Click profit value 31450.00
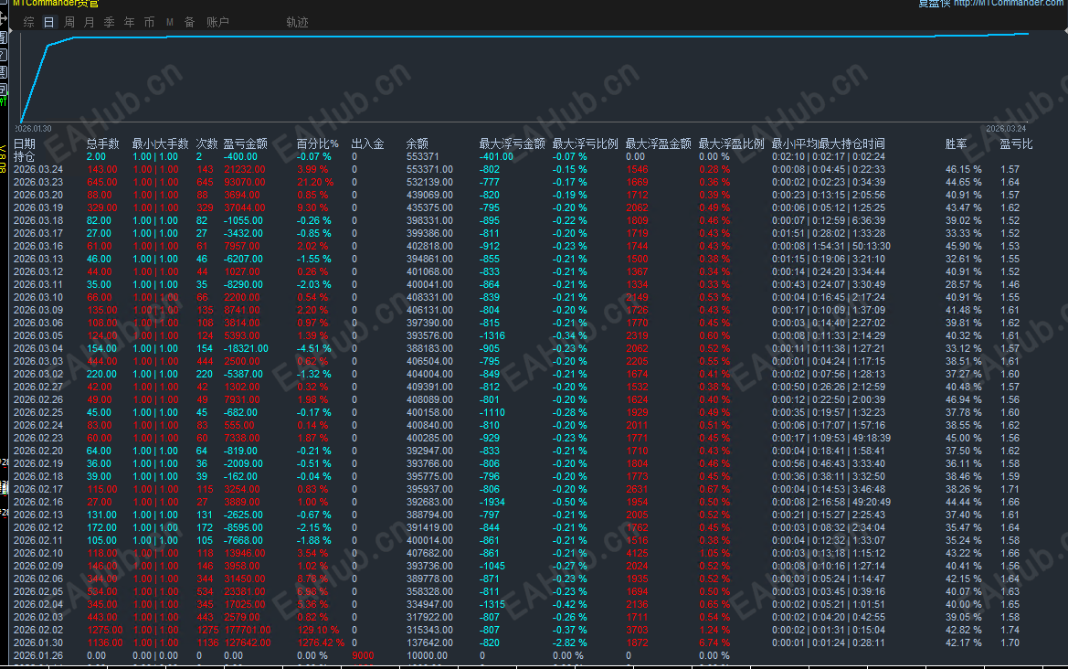This screenshot has height=669, width=1068. coord(245,579)
